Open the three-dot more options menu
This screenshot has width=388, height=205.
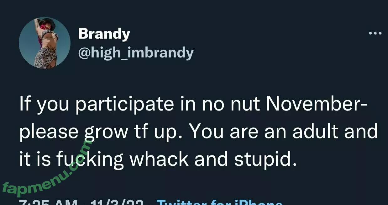[x=375, y=33]
